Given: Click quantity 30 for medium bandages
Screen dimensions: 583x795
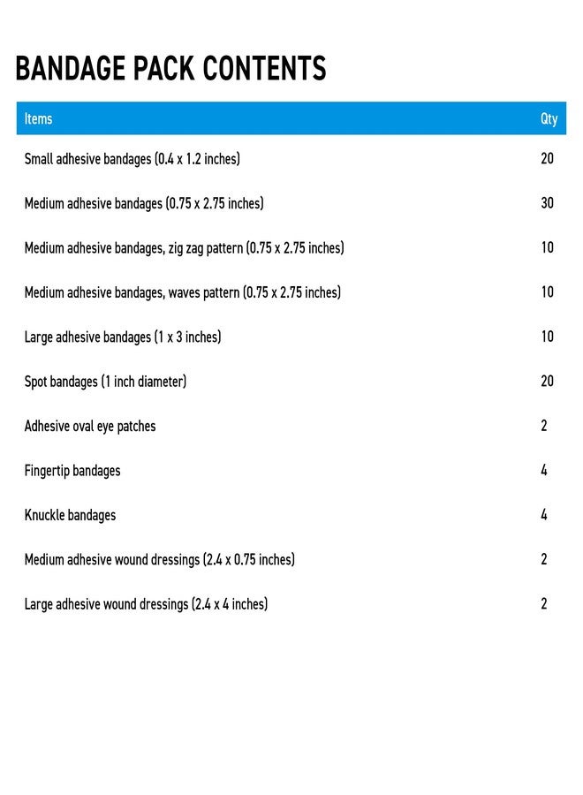Looking at the screenshot, I should (x=547, y=203).
